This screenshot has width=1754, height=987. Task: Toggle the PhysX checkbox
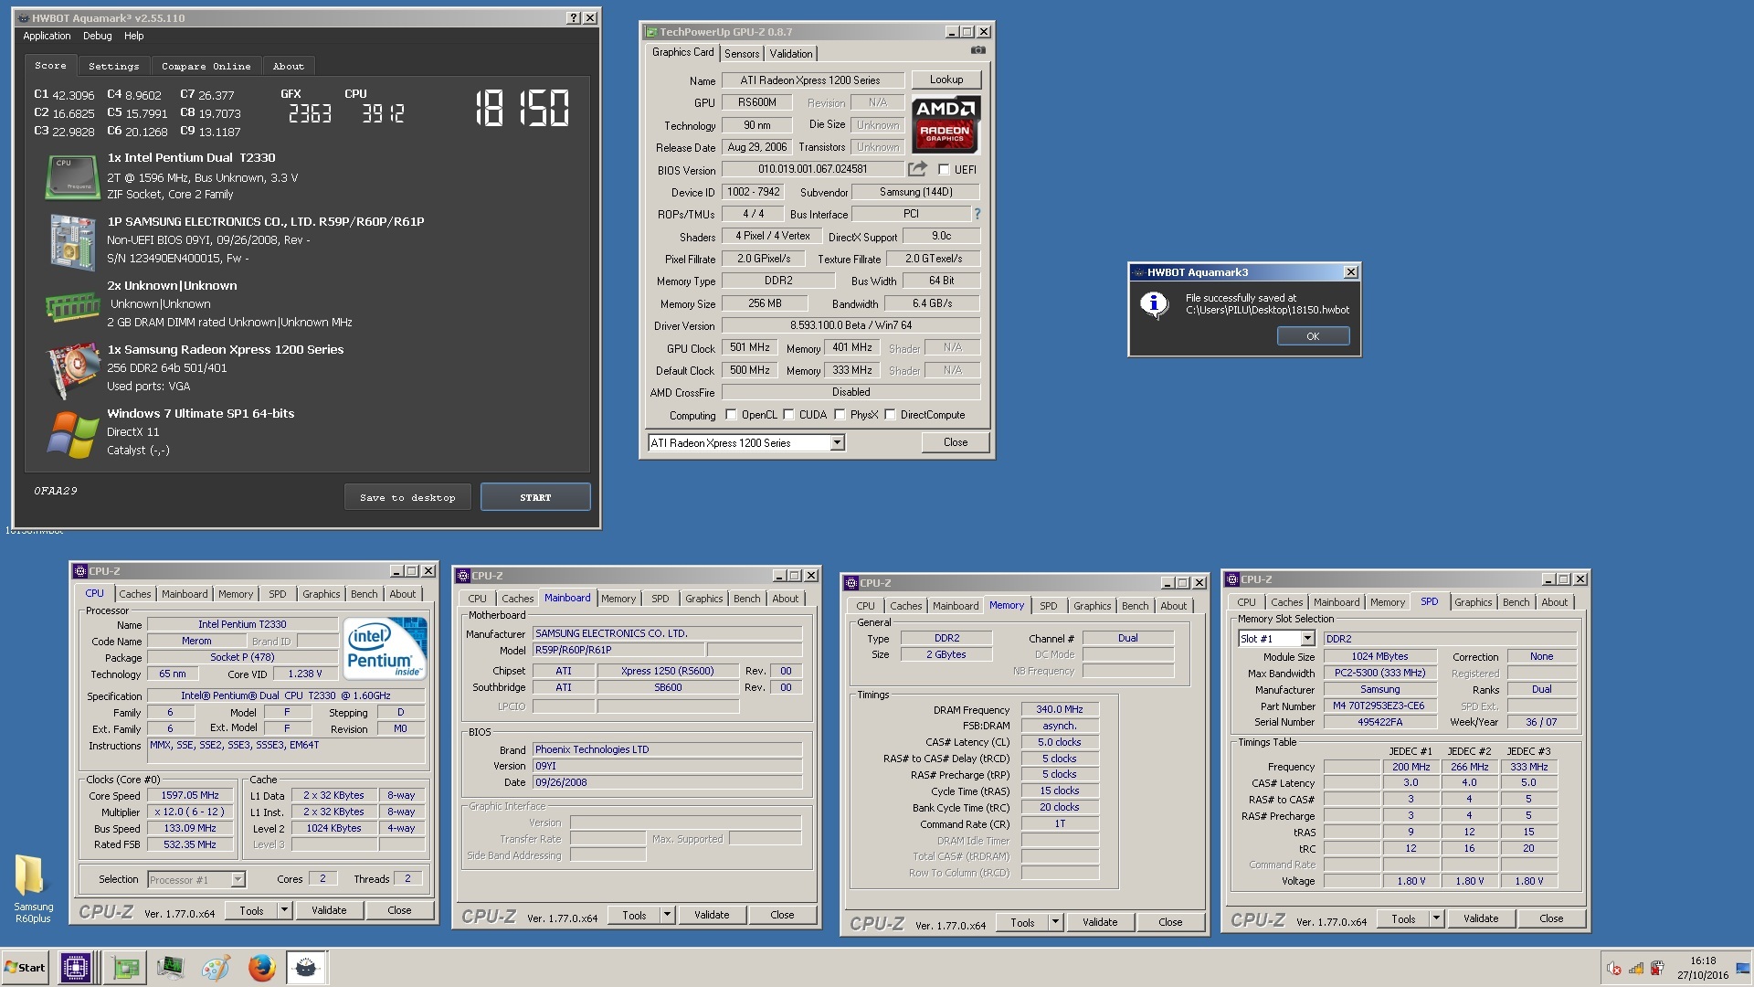click(840, 415)
